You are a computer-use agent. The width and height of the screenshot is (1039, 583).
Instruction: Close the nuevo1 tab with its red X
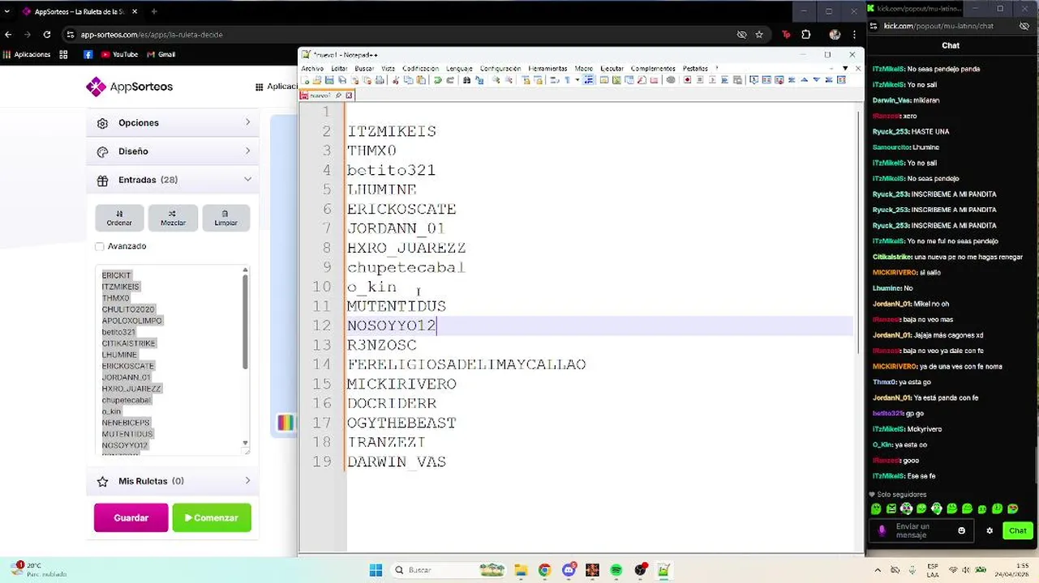pyautogui.click(x=349, y=96)
